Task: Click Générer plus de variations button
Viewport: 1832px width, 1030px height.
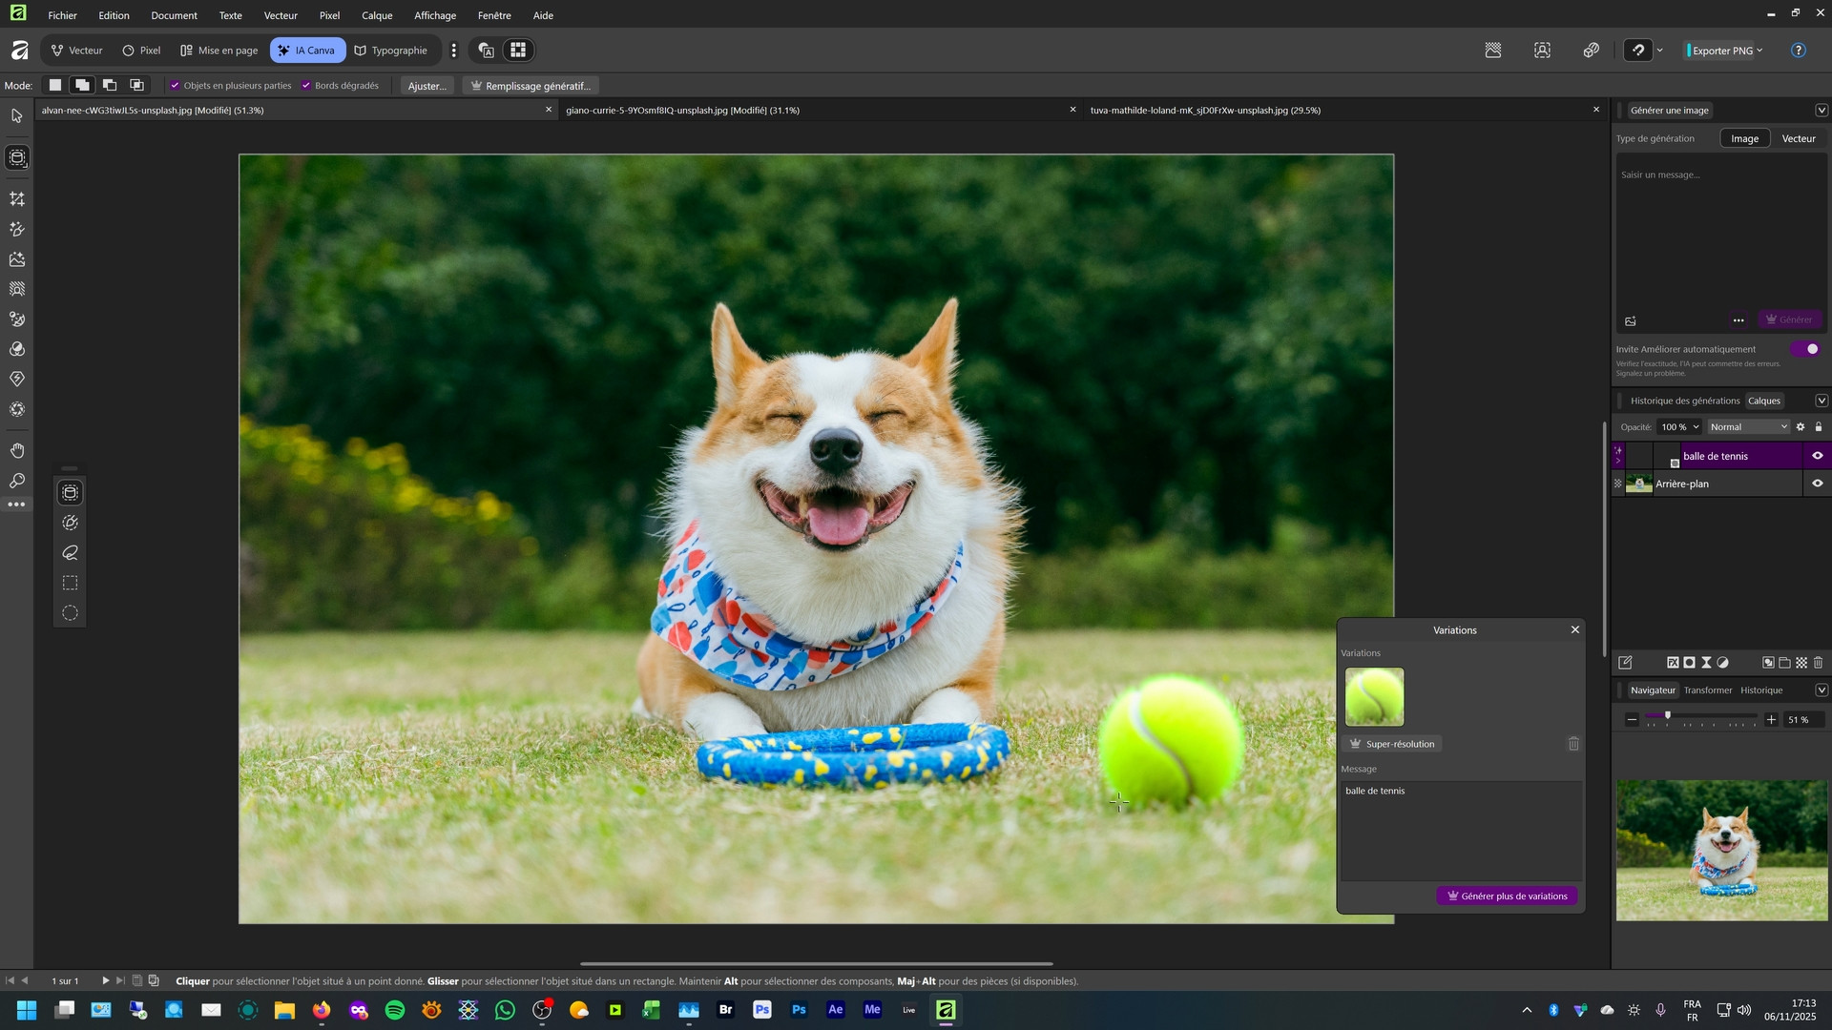Action: (x=1507, y=896)
